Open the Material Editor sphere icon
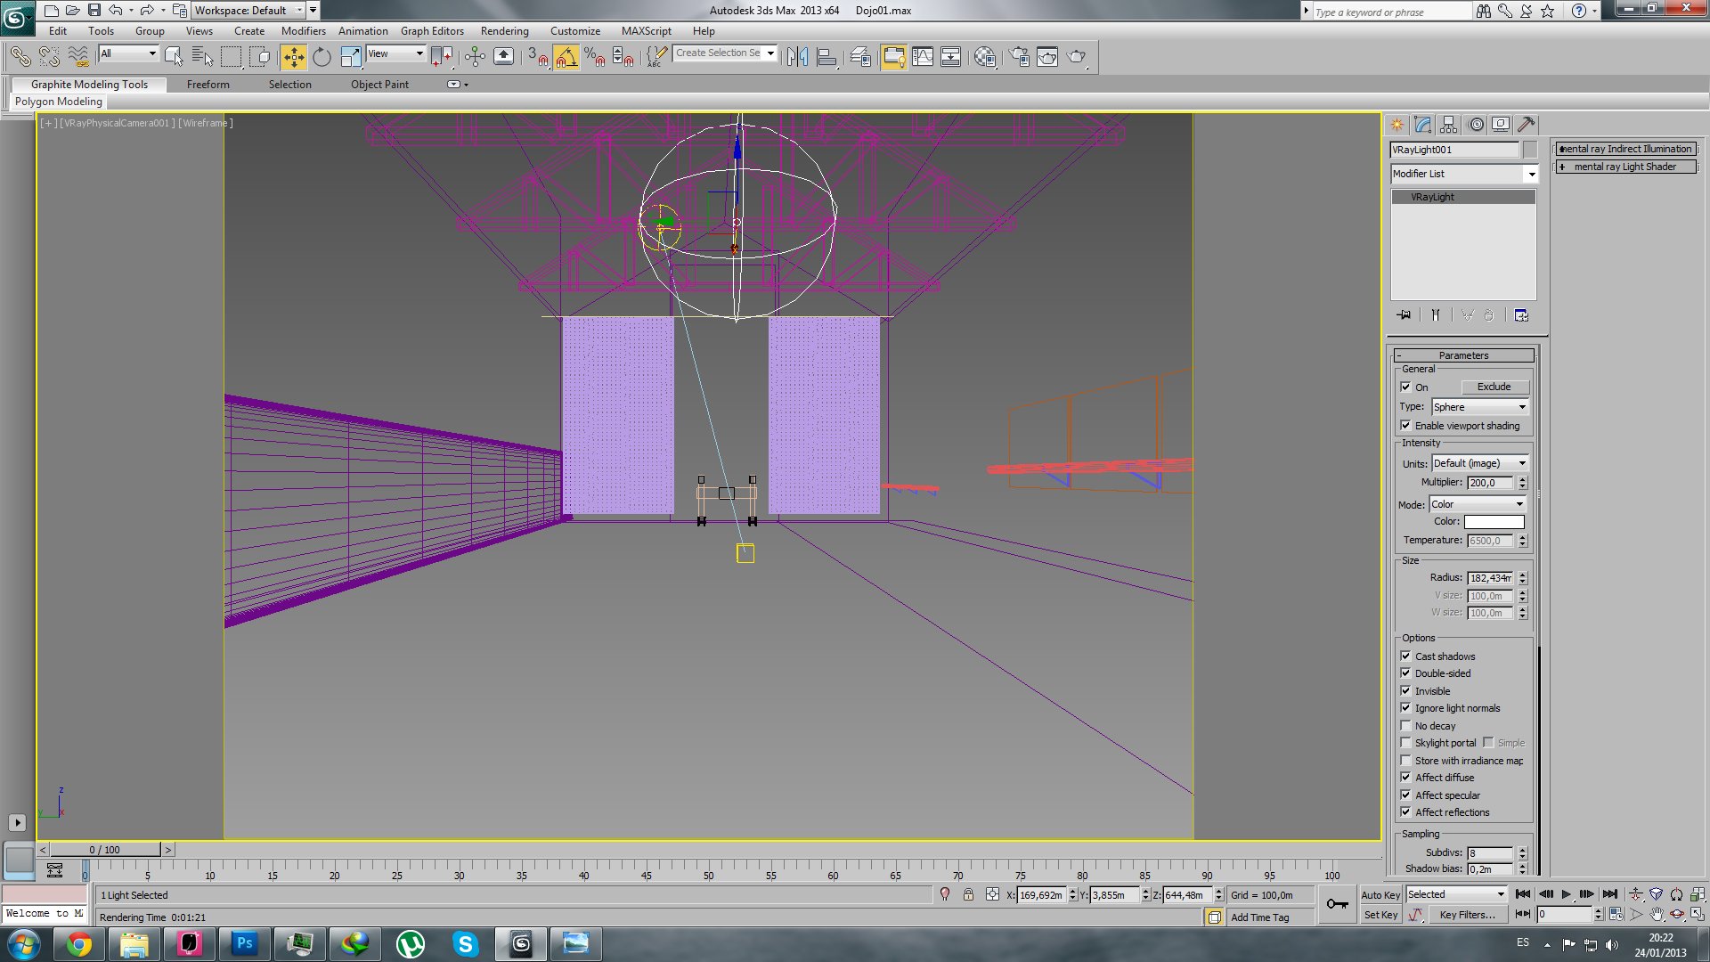This screenshot has height=962, width=1710. (x=984, y=57)
